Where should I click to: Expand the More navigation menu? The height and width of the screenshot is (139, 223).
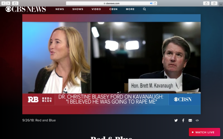[130, 9]
